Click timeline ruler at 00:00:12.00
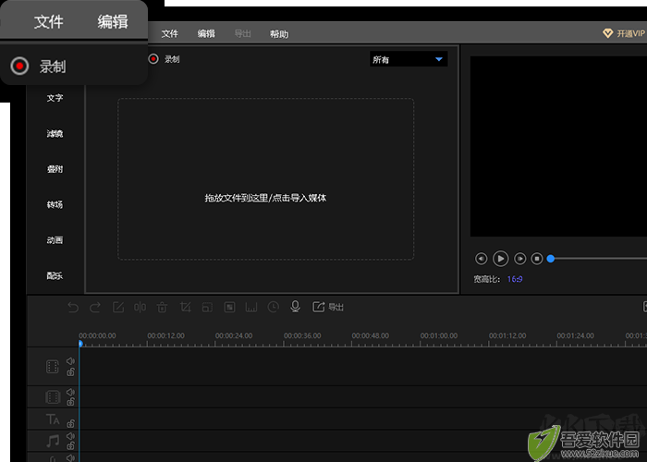This screenshot has height=462, width=647. (x=165, y=336)
